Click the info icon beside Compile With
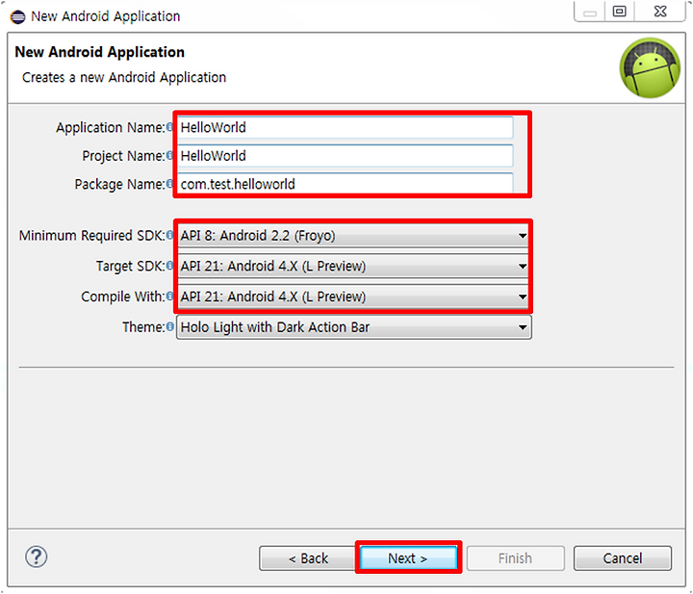The width and height of the screenshot is (693, 594). [x=169, y=297]
